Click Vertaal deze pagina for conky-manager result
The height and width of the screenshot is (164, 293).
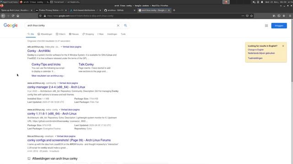[69, 83]
